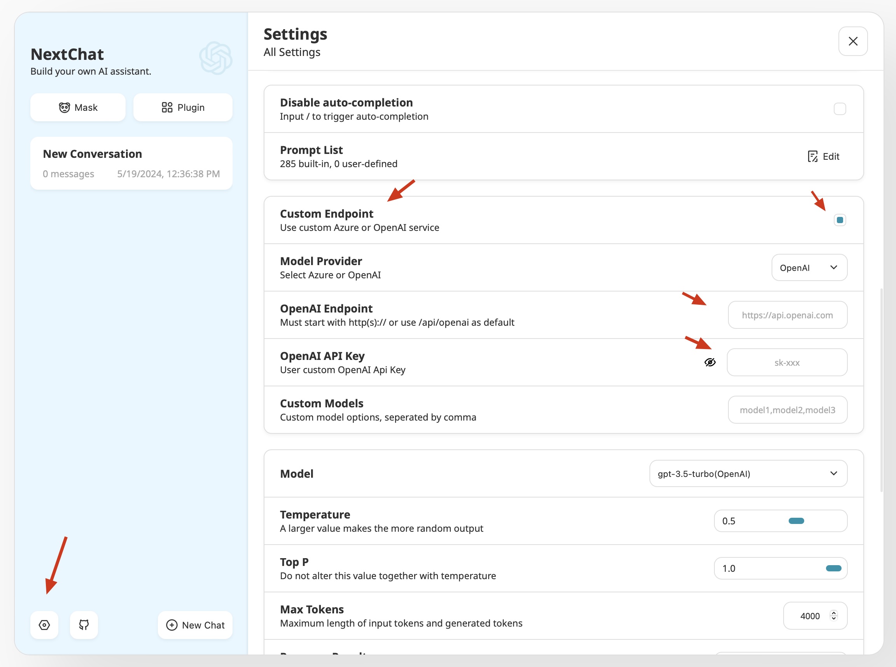Enable Disable auto-completion option
The width and height of the screenshot is (896, 667).
tap(840, 108)
